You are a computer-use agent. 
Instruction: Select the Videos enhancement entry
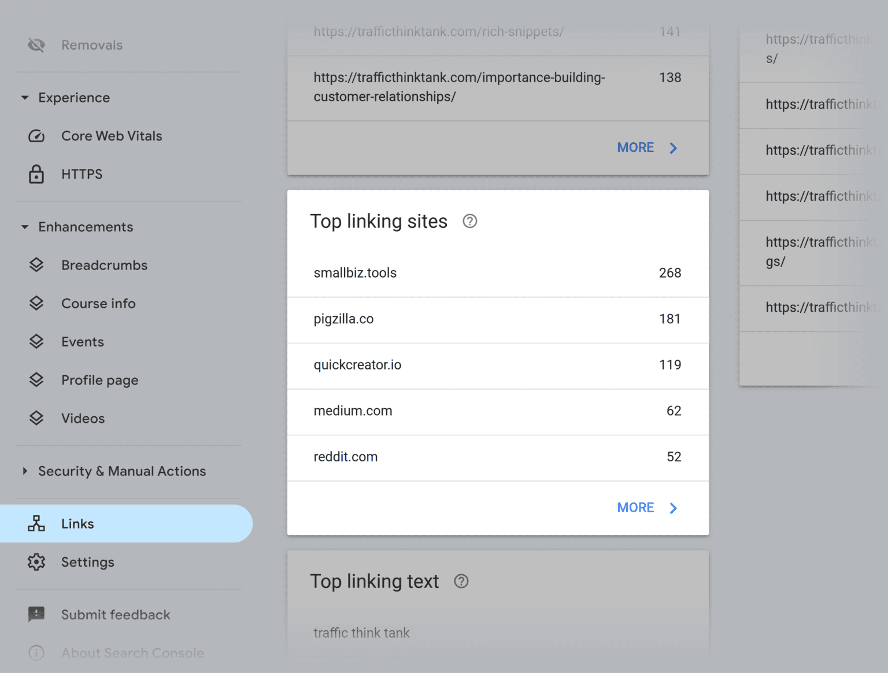pyautogui.click(x=83, y=418)
